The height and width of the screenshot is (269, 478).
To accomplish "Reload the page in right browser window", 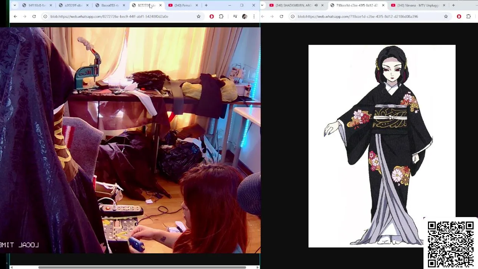I will point(281,16).
